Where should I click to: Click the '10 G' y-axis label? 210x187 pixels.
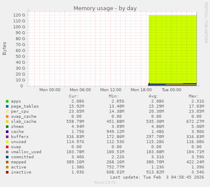[x=20, y=80]
